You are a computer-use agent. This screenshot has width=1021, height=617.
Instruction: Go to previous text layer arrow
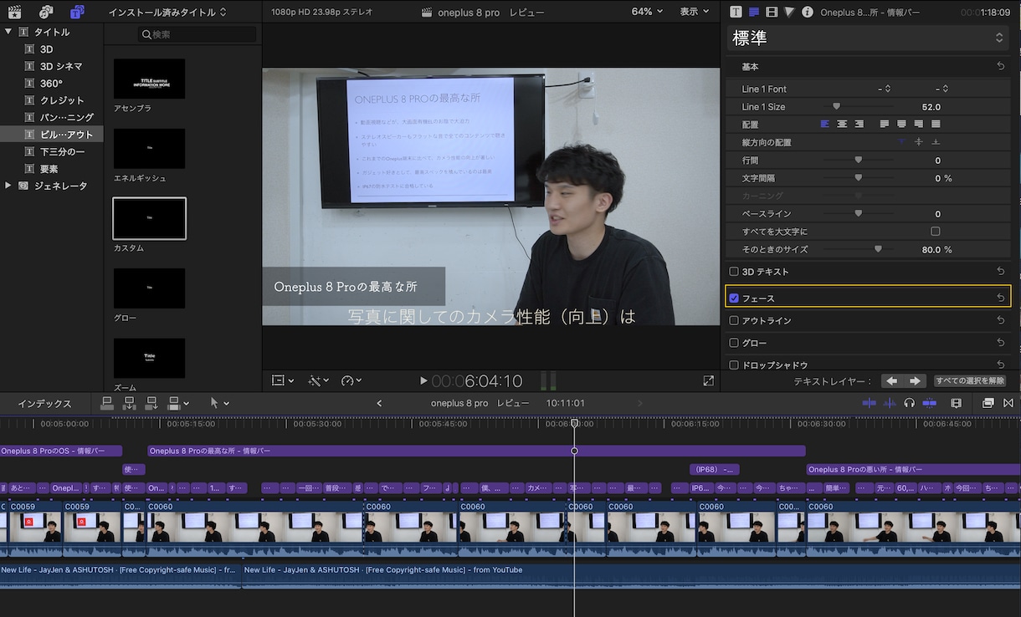pos(892,381)
